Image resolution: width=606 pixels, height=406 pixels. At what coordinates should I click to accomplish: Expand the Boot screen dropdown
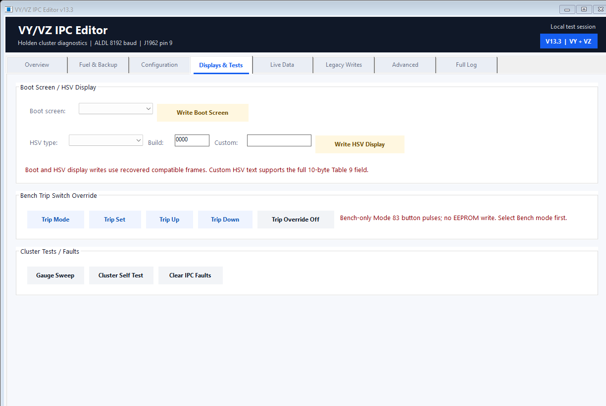click(x=116, y=108)
